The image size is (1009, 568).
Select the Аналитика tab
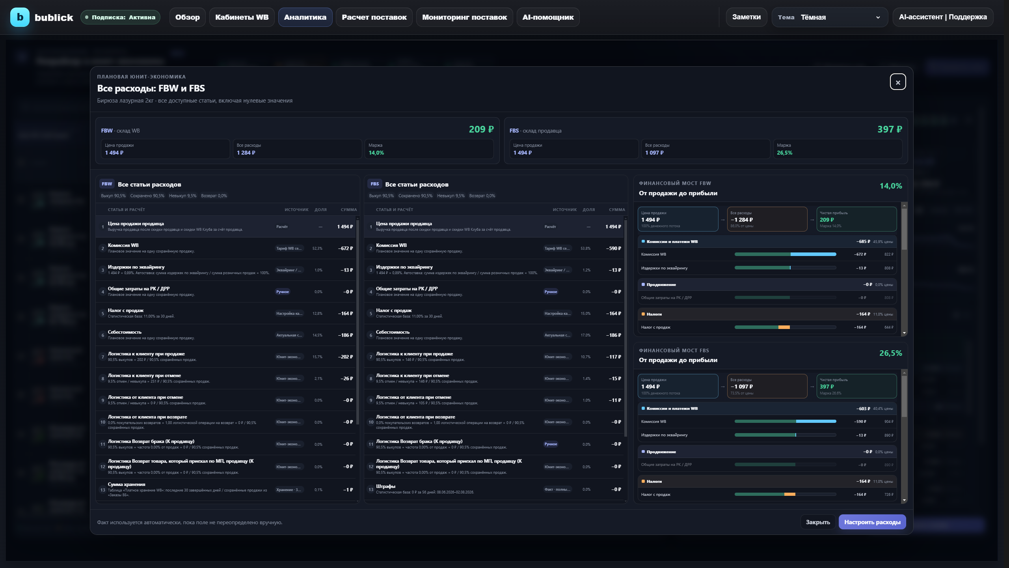coord(305,17)
